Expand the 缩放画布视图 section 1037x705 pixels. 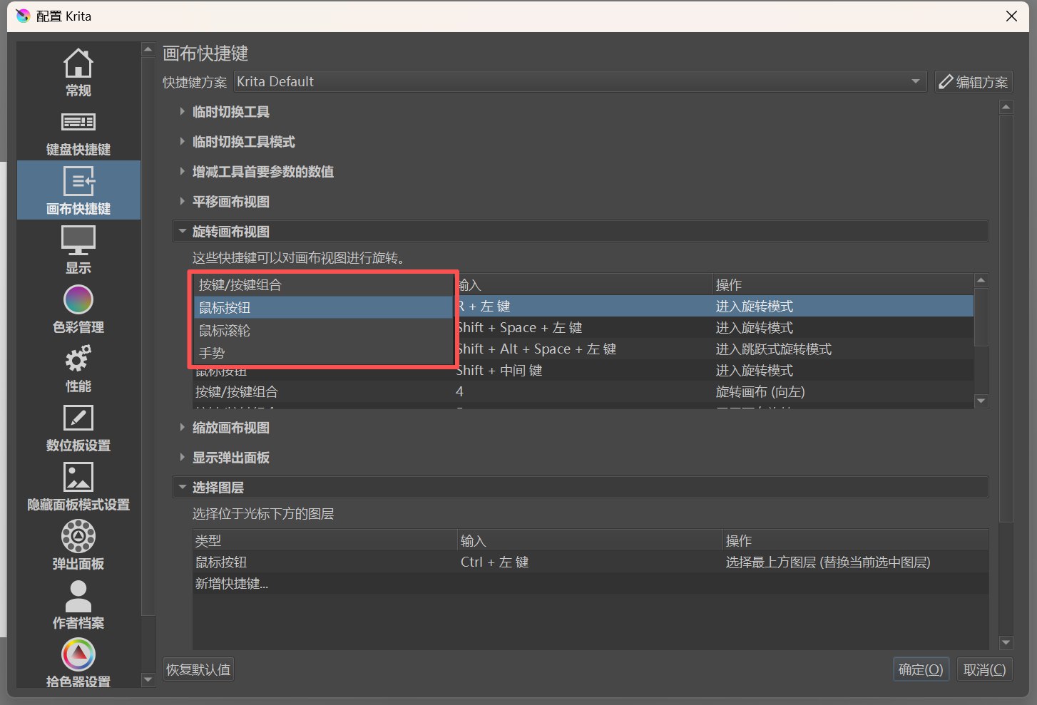click(x=230, y=428)
